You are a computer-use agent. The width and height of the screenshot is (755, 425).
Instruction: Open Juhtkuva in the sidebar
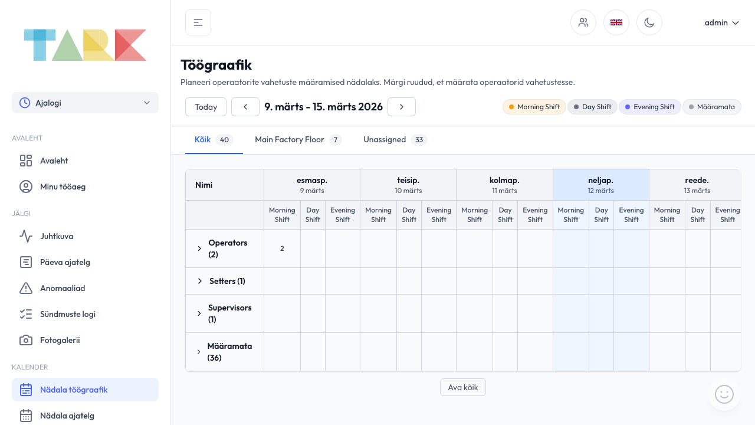[x=85, y=236]
